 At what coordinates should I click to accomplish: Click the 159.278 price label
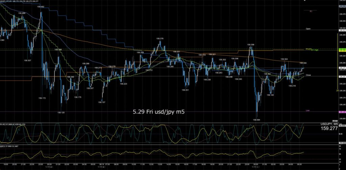pos(112,67)
